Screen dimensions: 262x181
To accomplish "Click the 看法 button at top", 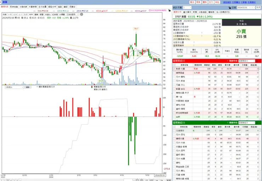I will tap(192, 2).
